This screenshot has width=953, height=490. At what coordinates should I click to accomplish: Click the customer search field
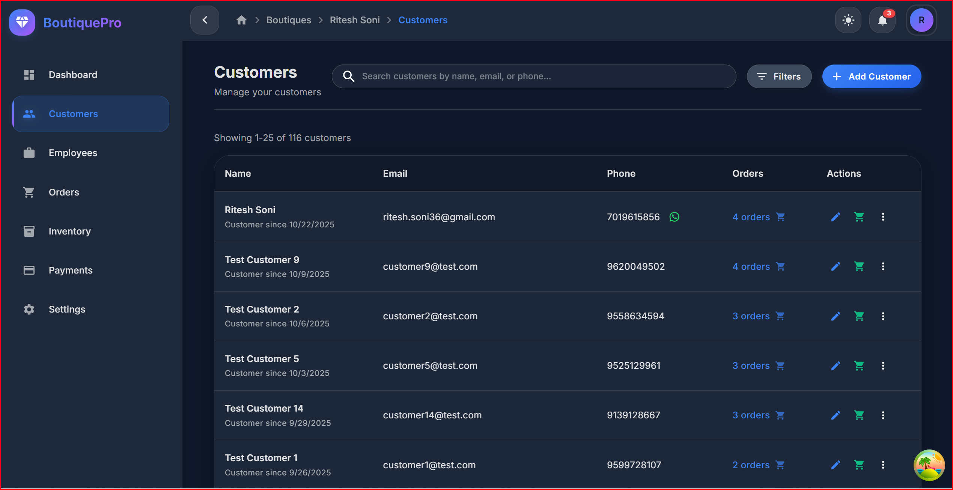(533, 76)
